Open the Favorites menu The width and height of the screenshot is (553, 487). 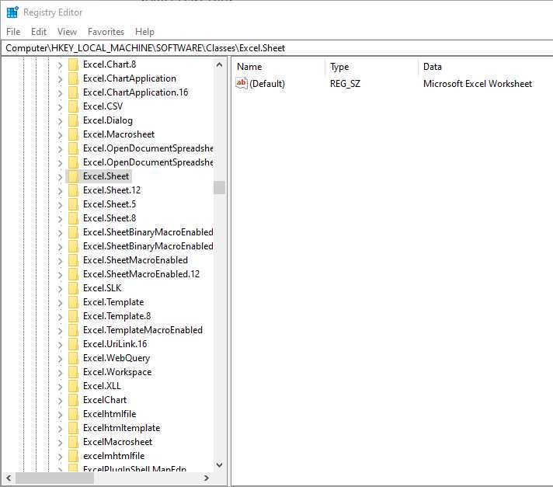coord(106,32)
